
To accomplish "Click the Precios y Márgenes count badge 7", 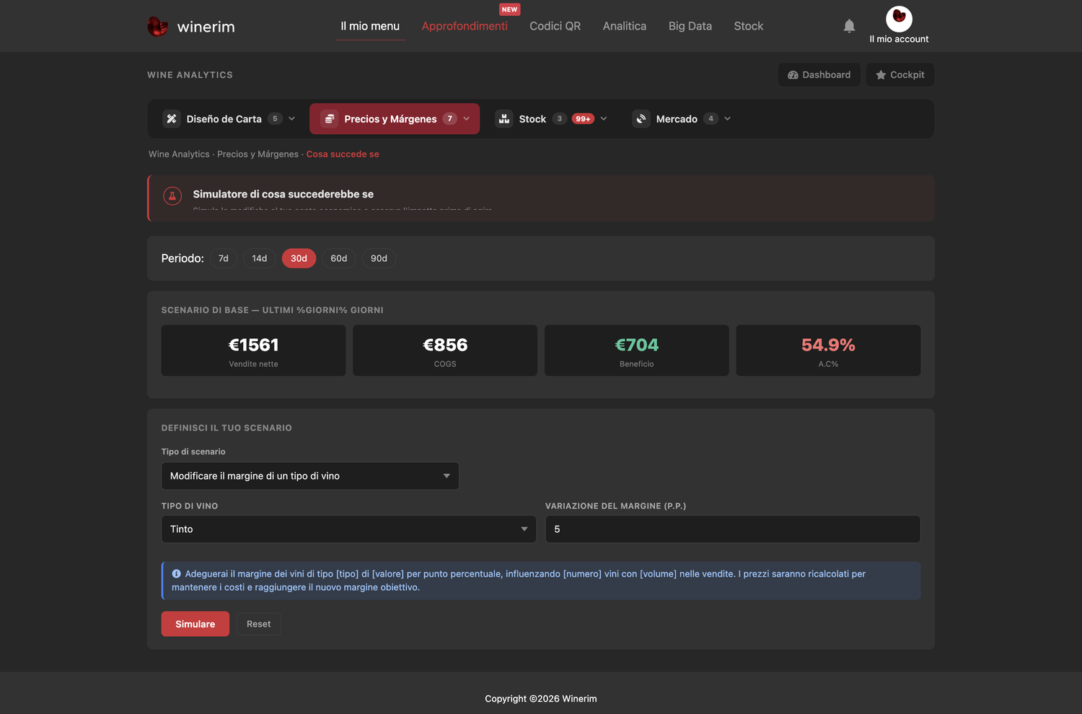I will click(x=450, y=119).
